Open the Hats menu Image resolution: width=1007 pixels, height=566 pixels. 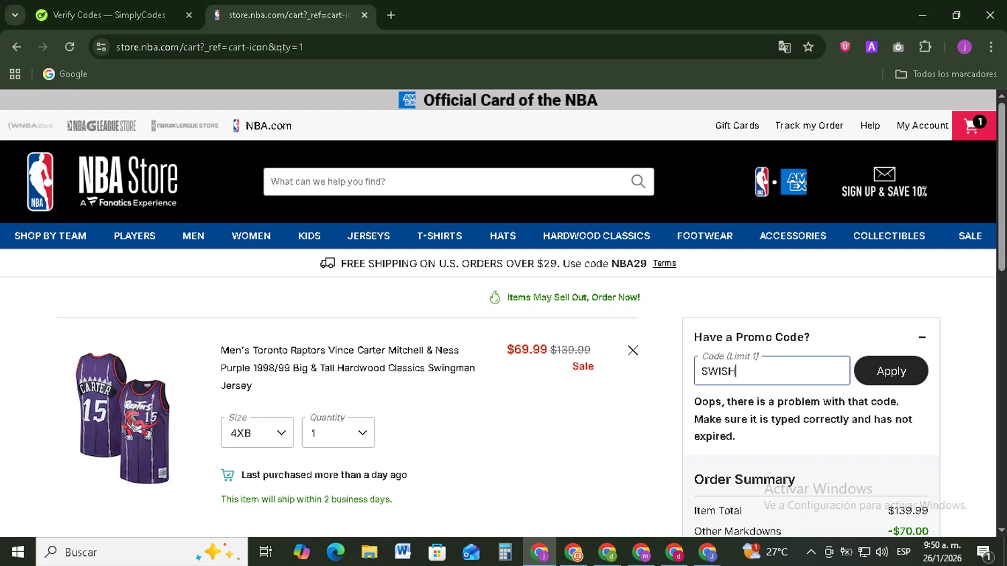503,236
